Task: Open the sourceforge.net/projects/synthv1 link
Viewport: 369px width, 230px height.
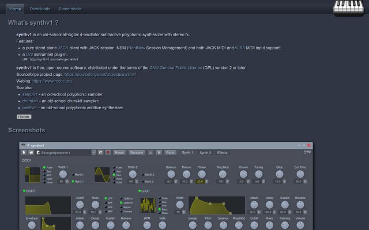Action: [100, 74]
